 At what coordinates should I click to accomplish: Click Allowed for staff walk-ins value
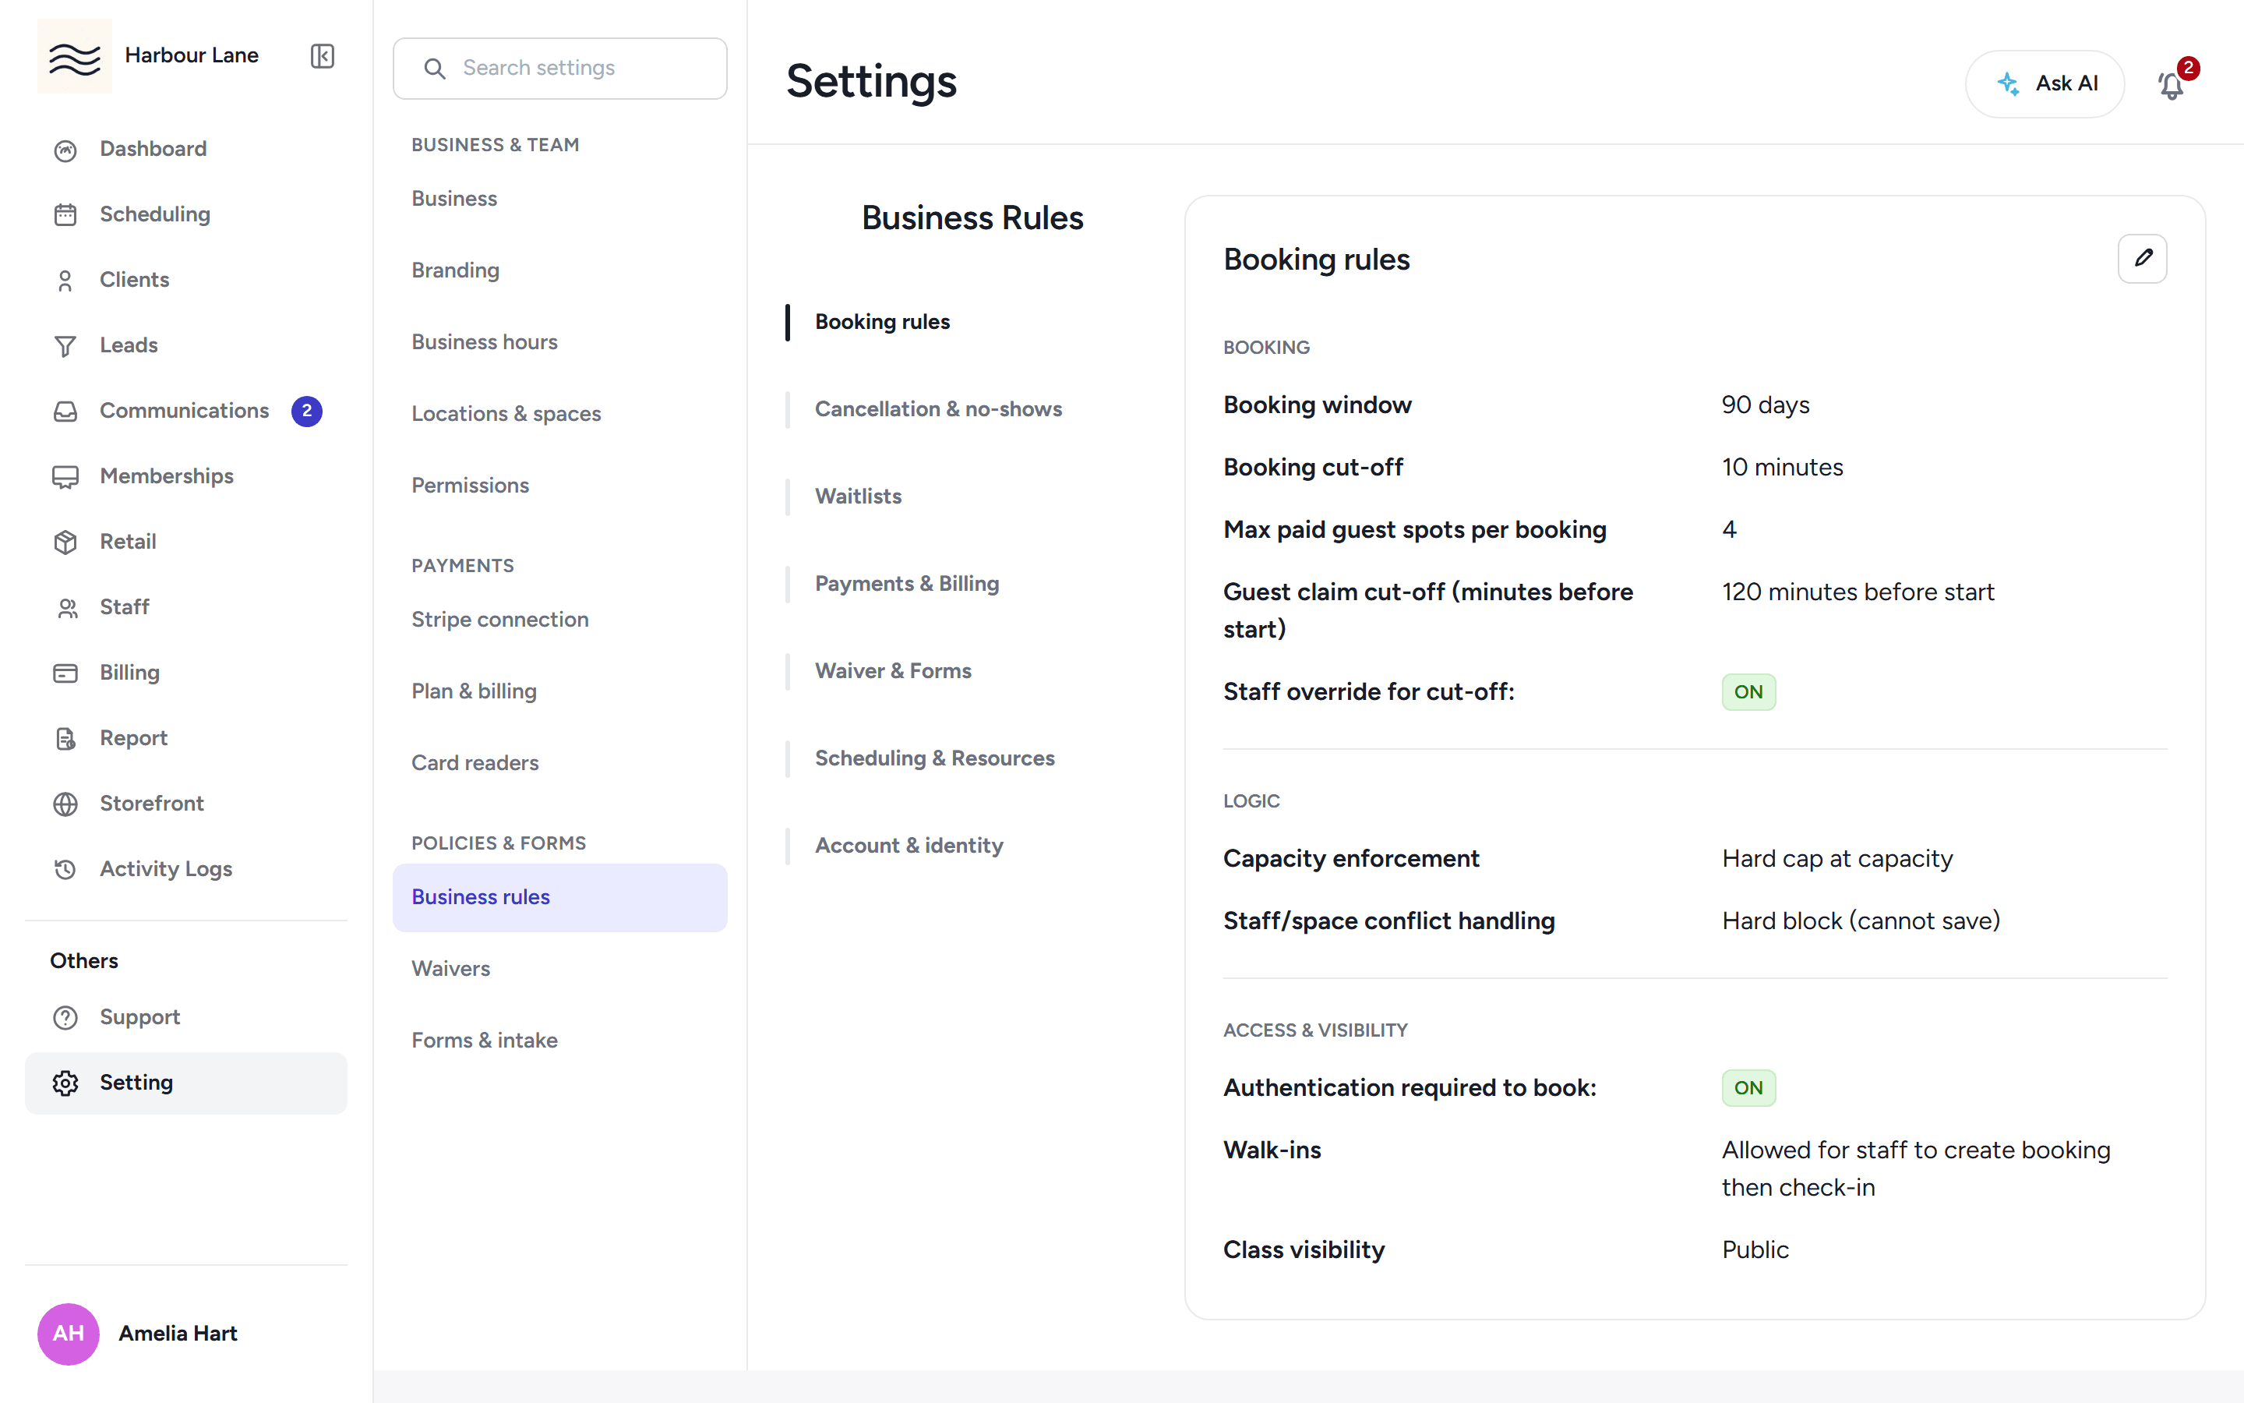1916,1168
